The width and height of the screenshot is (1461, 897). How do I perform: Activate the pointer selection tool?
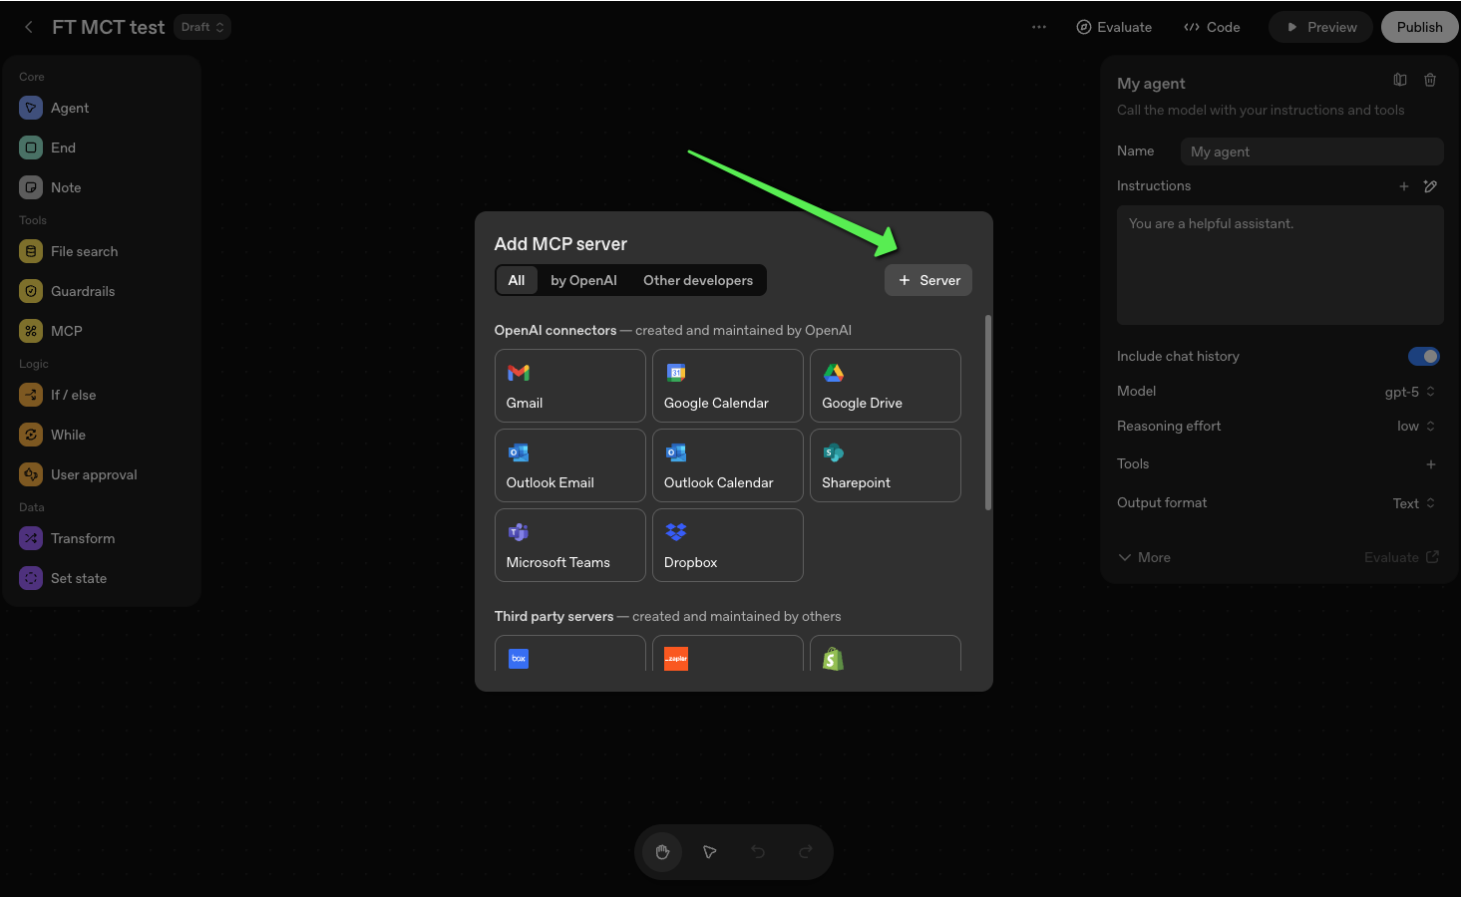[710, 852]
